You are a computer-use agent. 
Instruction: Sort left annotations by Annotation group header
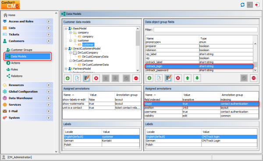128,95
